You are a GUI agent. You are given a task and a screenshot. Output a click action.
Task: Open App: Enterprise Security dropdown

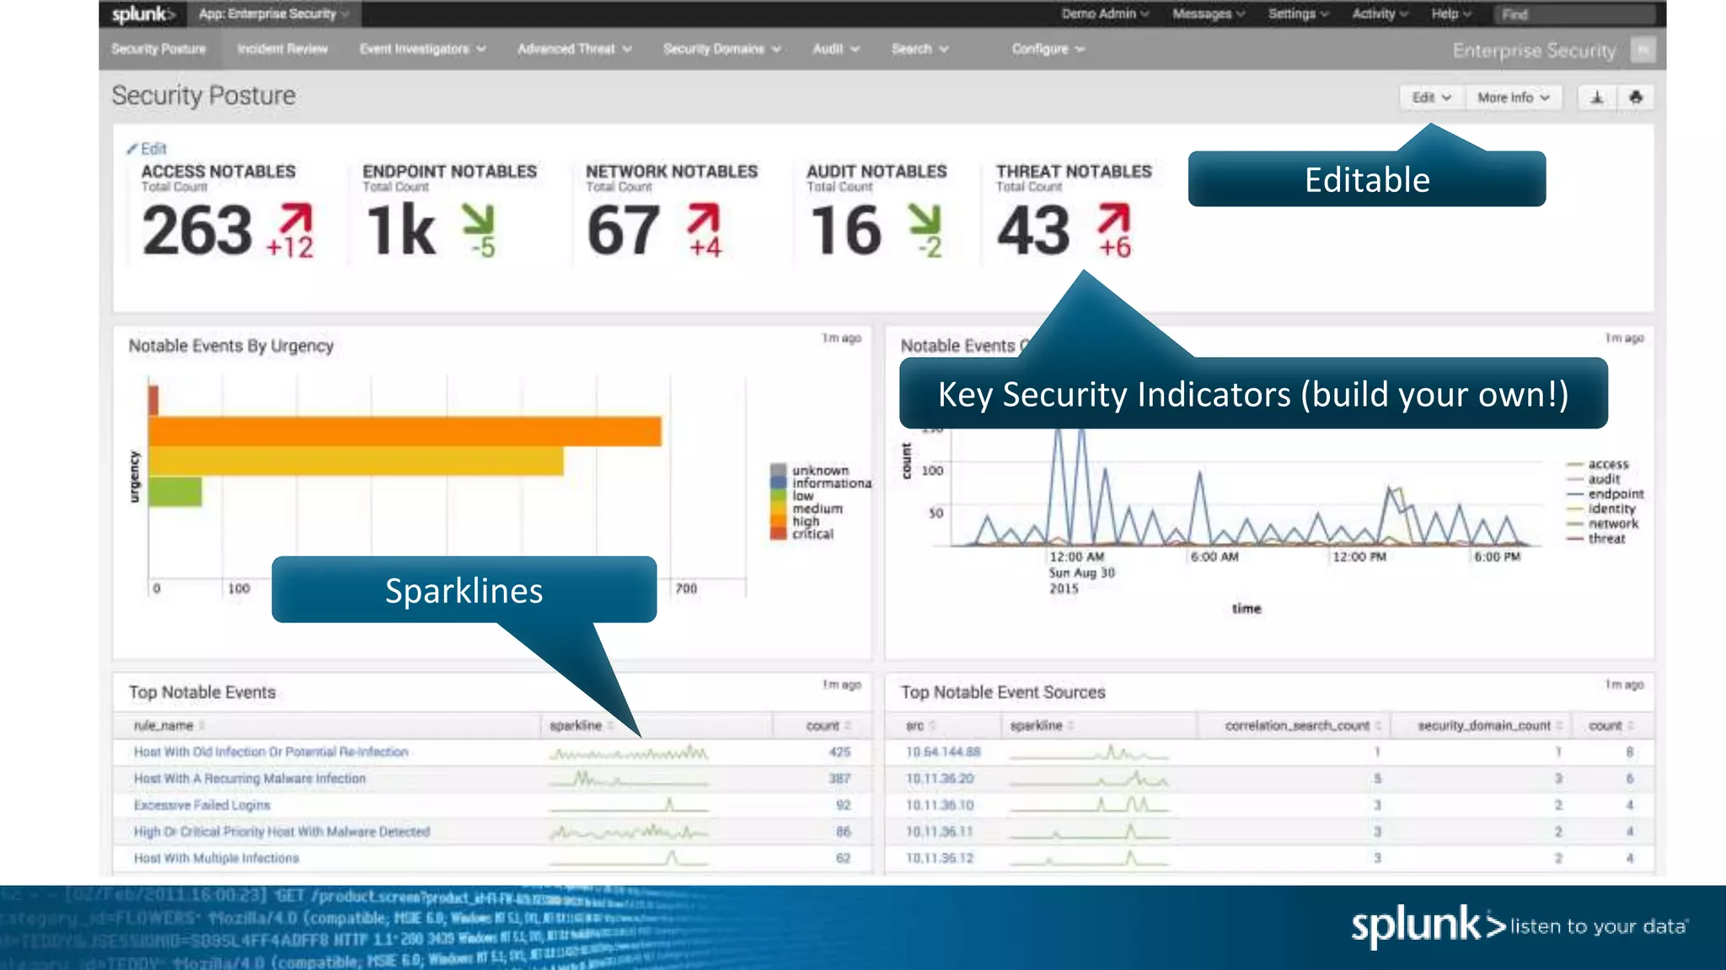[x=274, y=14]
